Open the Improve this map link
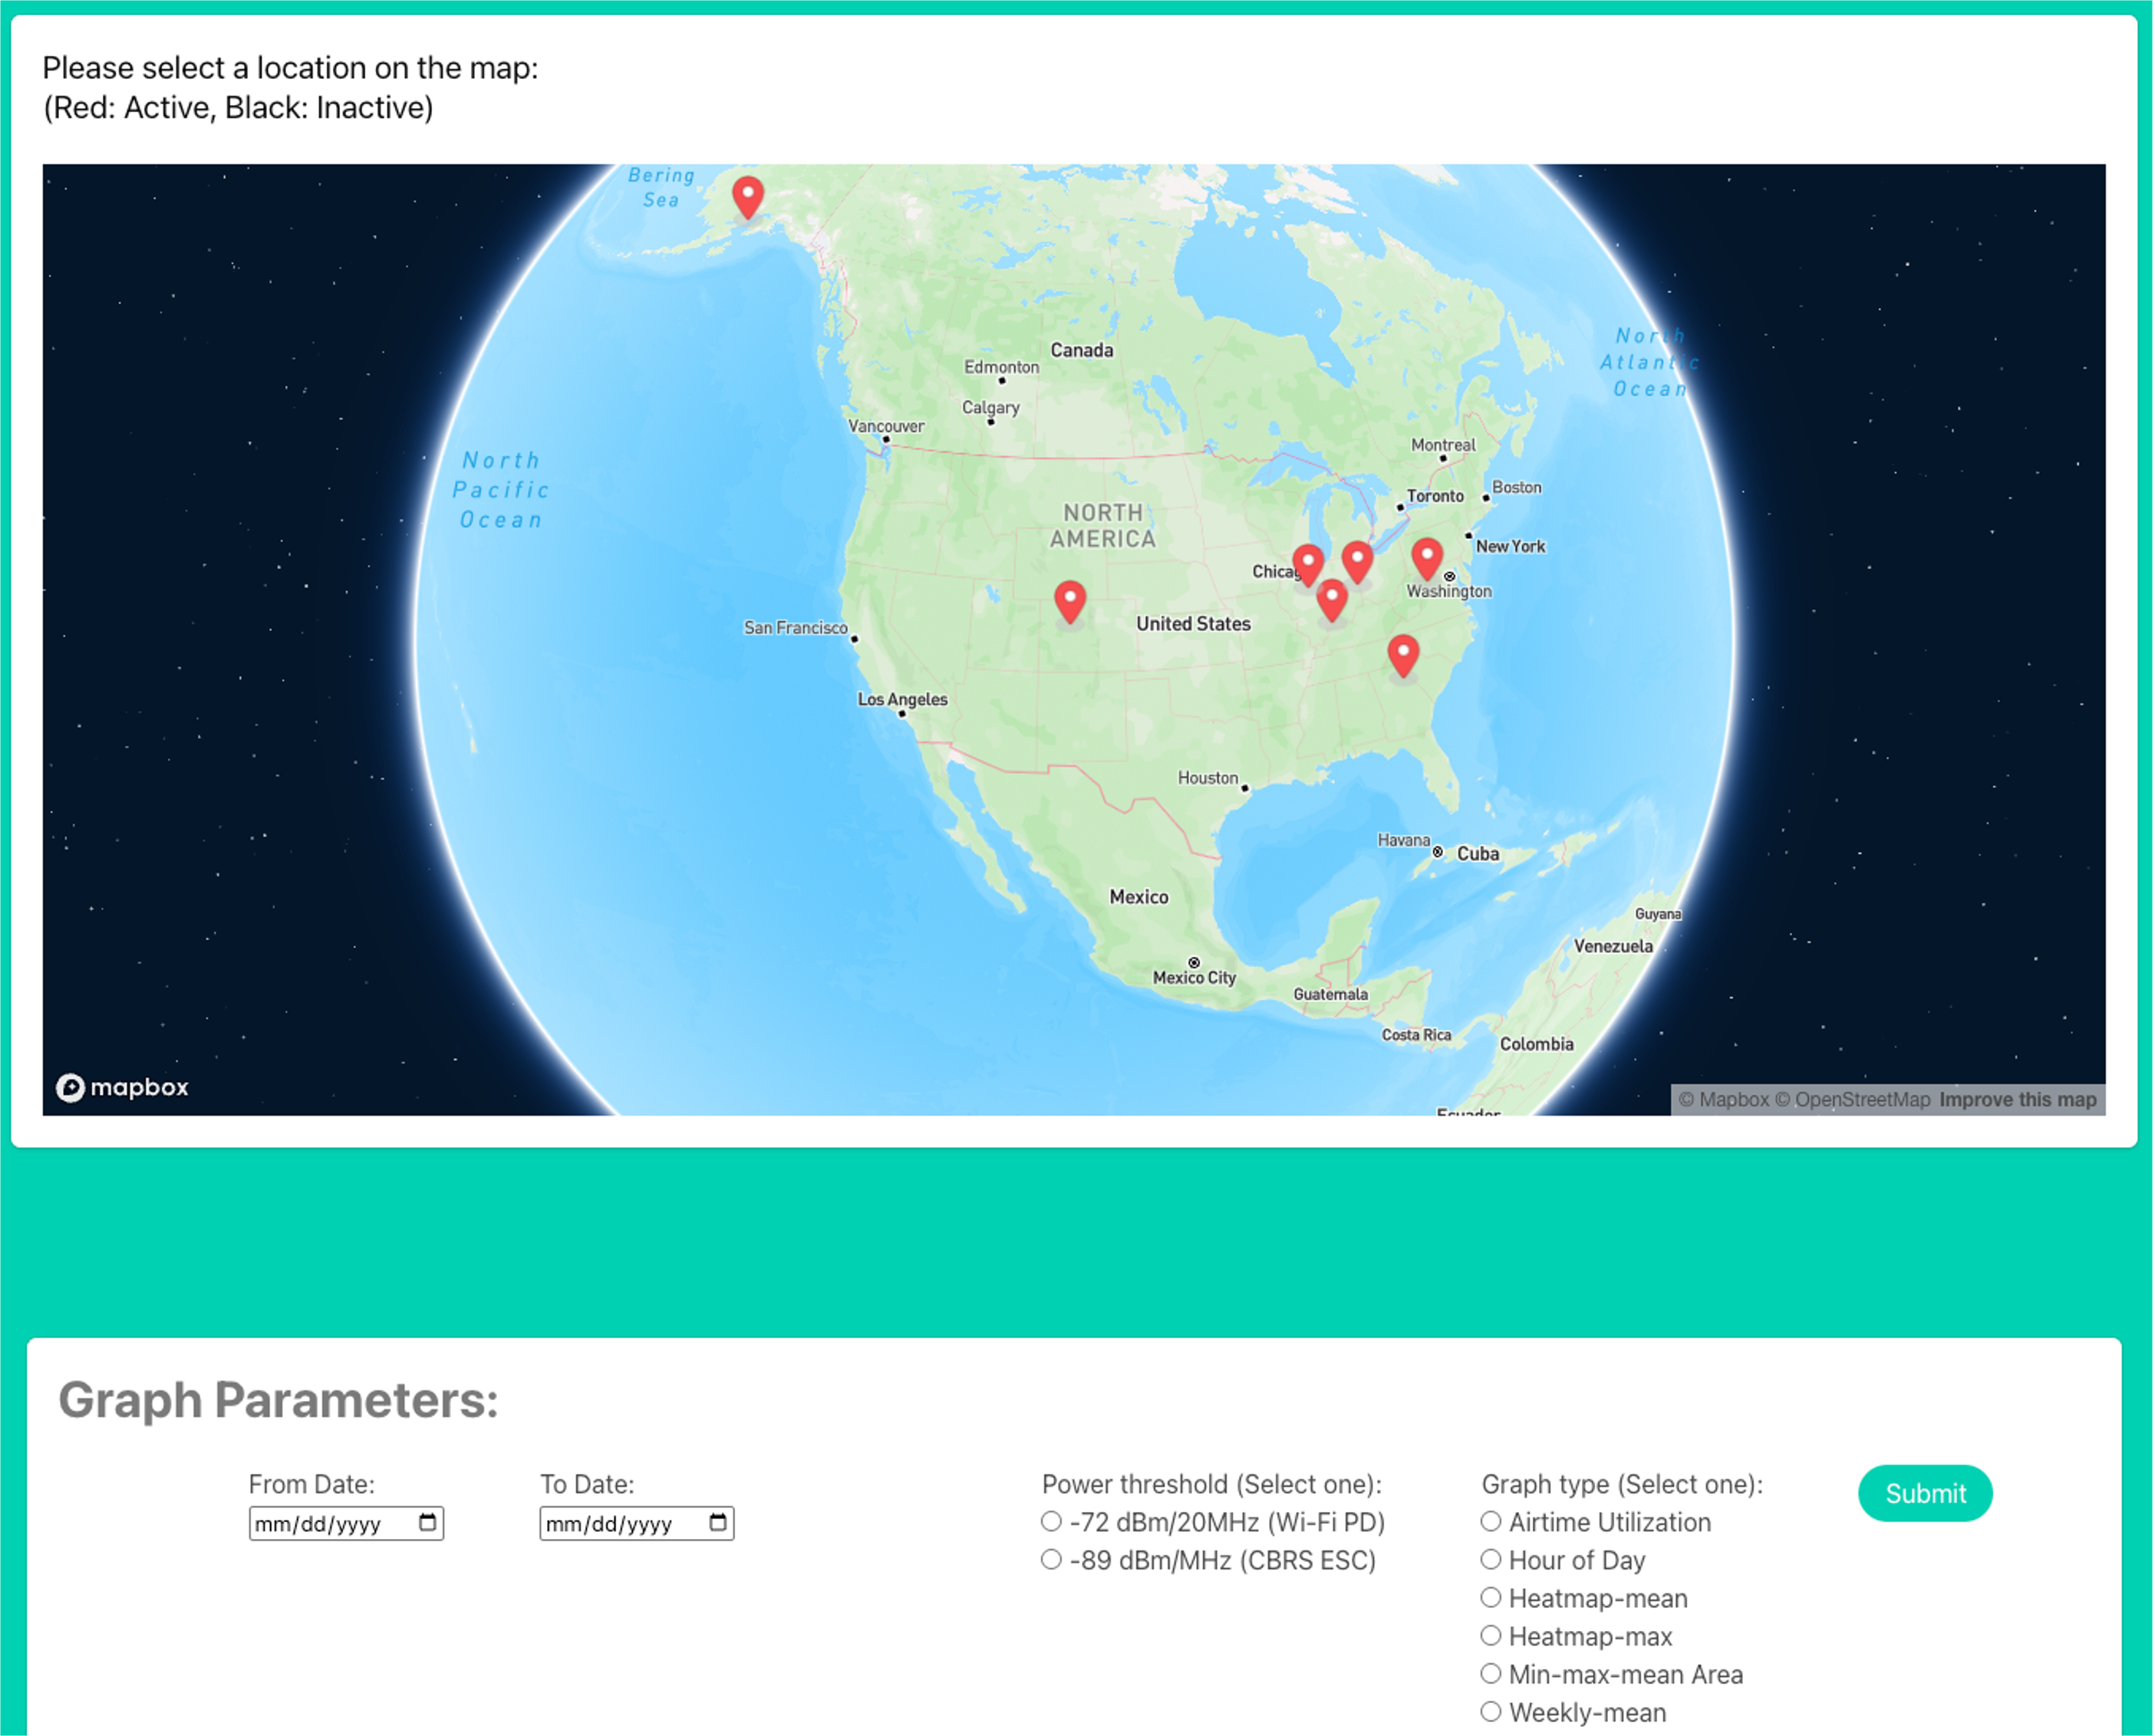This screenshot has height=1736, width=2155. pyautogui.click(x=2017, y=1099)
